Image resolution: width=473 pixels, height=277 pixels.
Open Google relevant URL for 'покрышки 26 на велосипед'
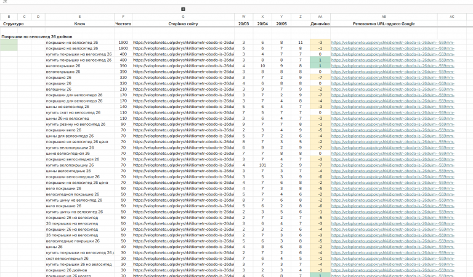pyautogui.click(x=392, y=229)
